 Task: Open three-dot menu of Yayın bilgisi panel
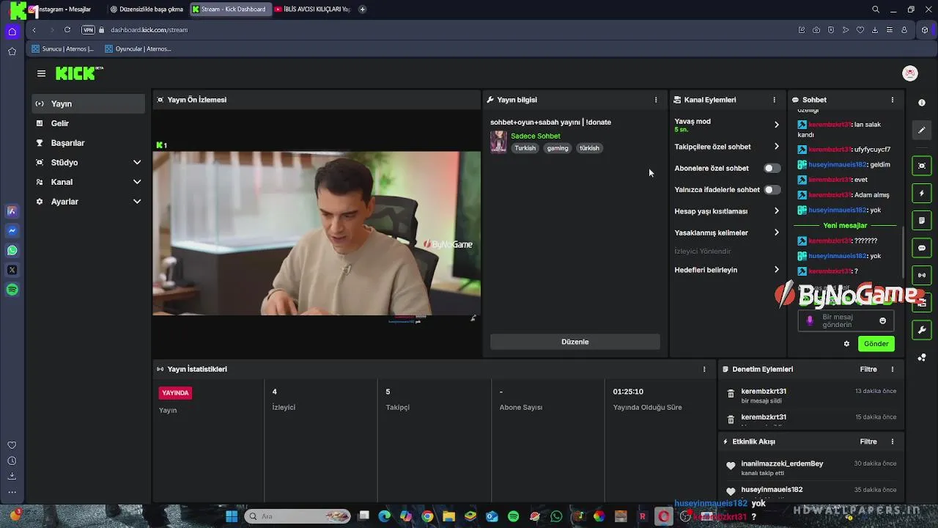656,100
